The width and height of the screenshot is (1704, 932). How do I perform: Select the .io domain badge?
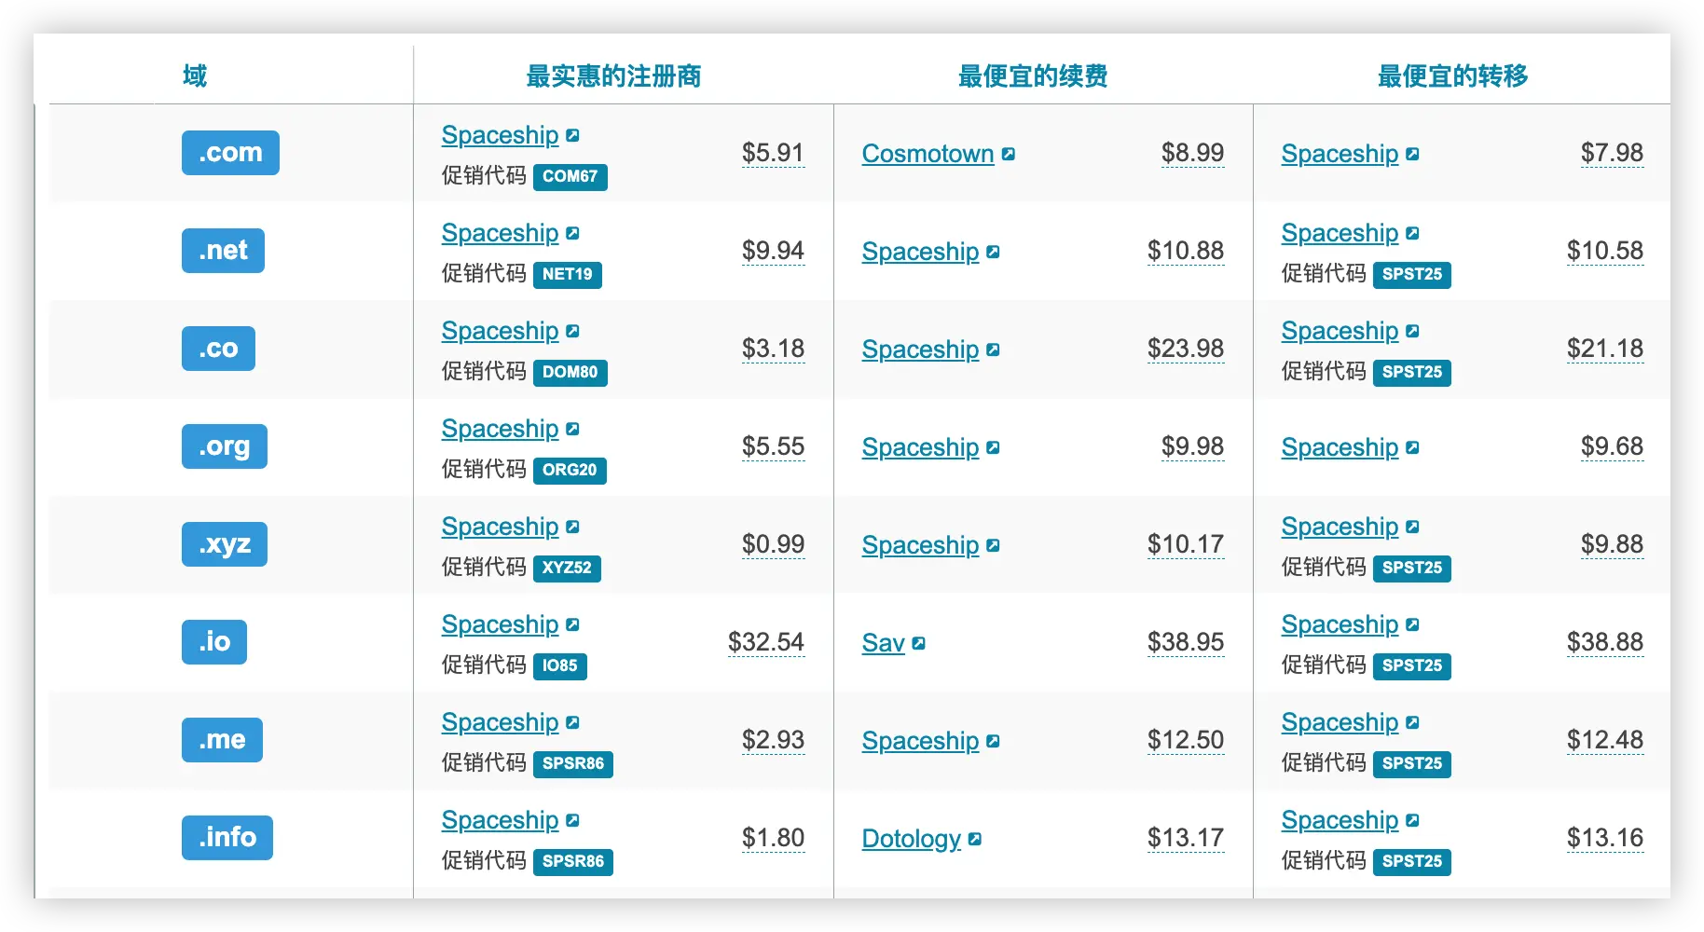(x=214, y=642)
